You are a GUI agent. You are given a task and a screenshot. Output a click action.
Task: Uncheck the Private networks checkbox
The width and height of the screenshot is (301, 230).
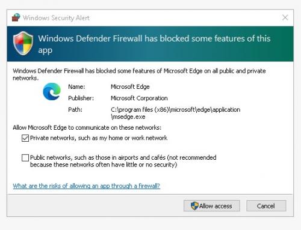click(x=25, y=138)
